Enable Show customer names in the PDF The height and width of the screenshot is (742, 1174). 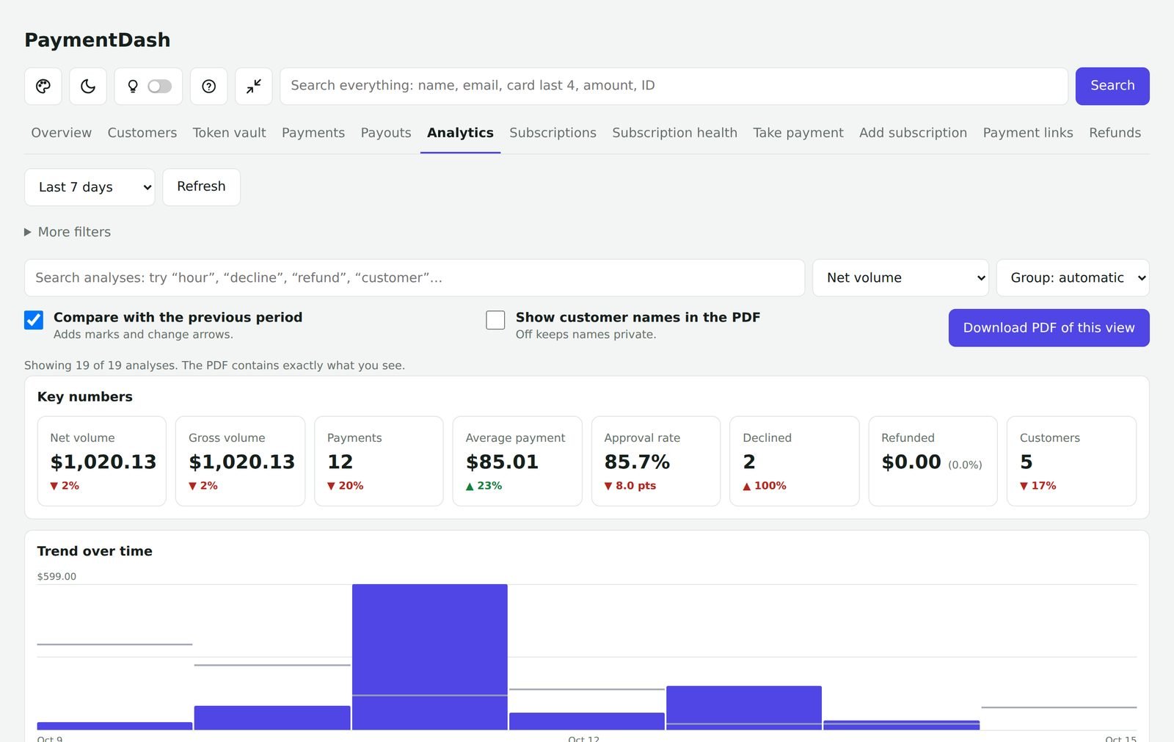click(495, 320)
